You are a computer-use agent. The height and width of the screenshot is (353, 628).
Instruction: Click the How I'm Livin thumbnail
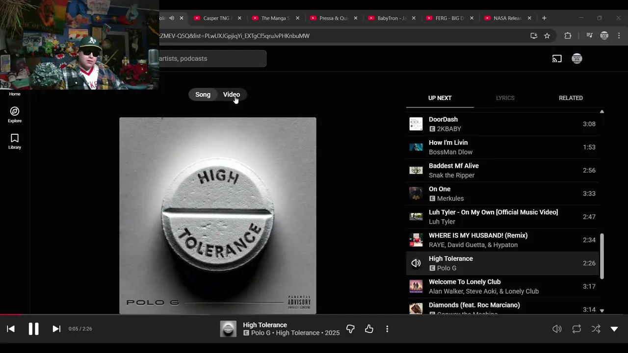click(416, 147)
